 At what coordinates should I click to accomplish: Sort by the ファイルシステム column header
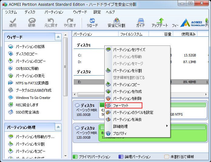point(133,34)
